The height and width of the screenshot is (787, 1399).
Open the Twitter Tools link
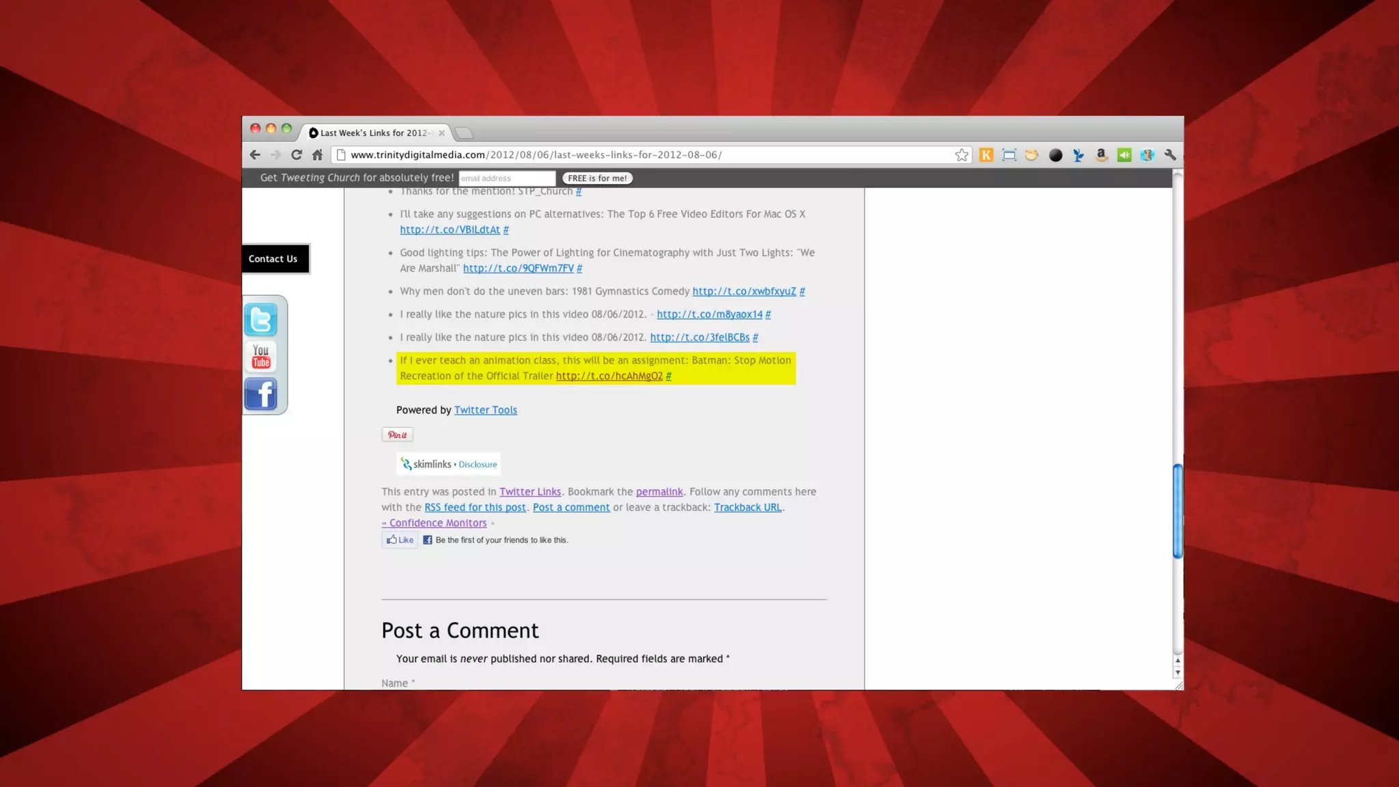pyautogui.click(x=486, y=411)
